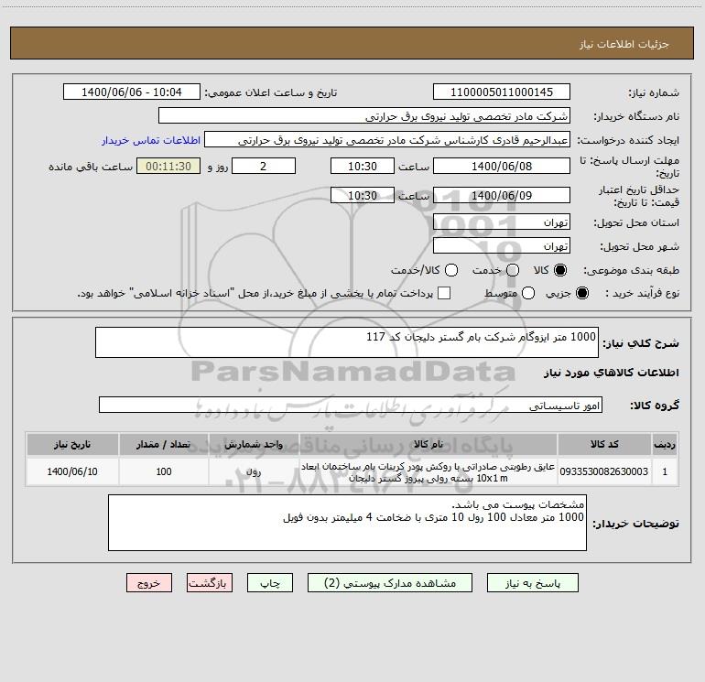Toggle the اسناد خزانه اسلامی payment checkbox
This screenshot has height=682, width=705.
(x=444, y=293)
